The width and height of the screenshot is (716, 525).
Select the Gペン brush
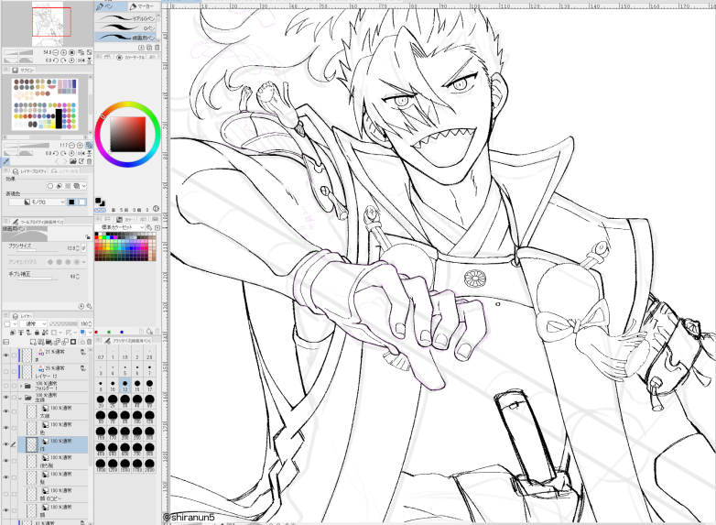(x=126, y=27)
